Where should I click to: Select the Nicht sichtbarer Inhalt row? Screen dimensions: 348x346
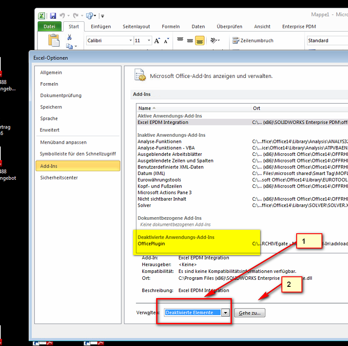pos(242,199)
